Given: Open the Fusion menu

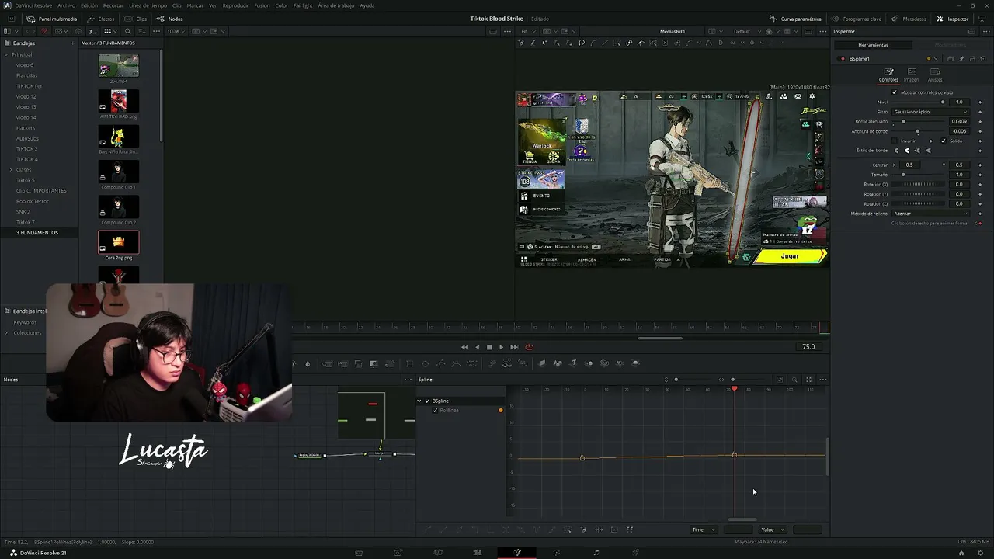Looking at the screenshot, I should (x=262, y=5).
